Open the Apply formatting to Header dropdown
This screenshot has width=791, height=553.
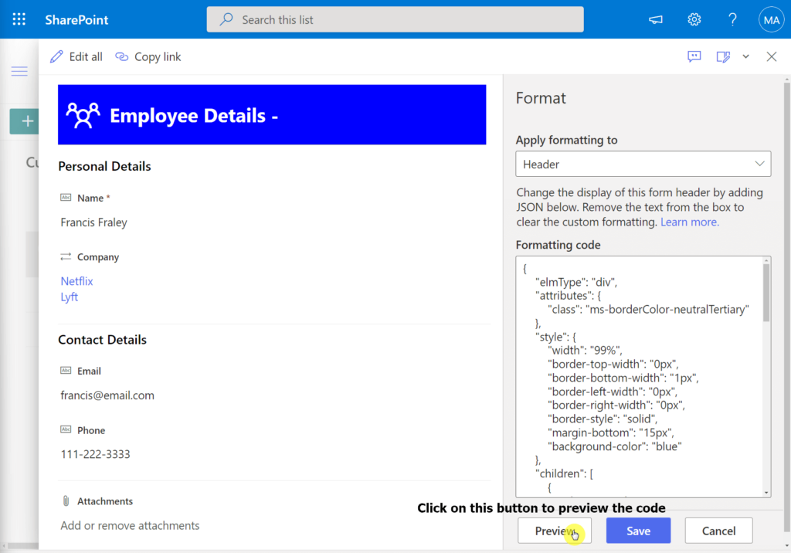point(643,164)
